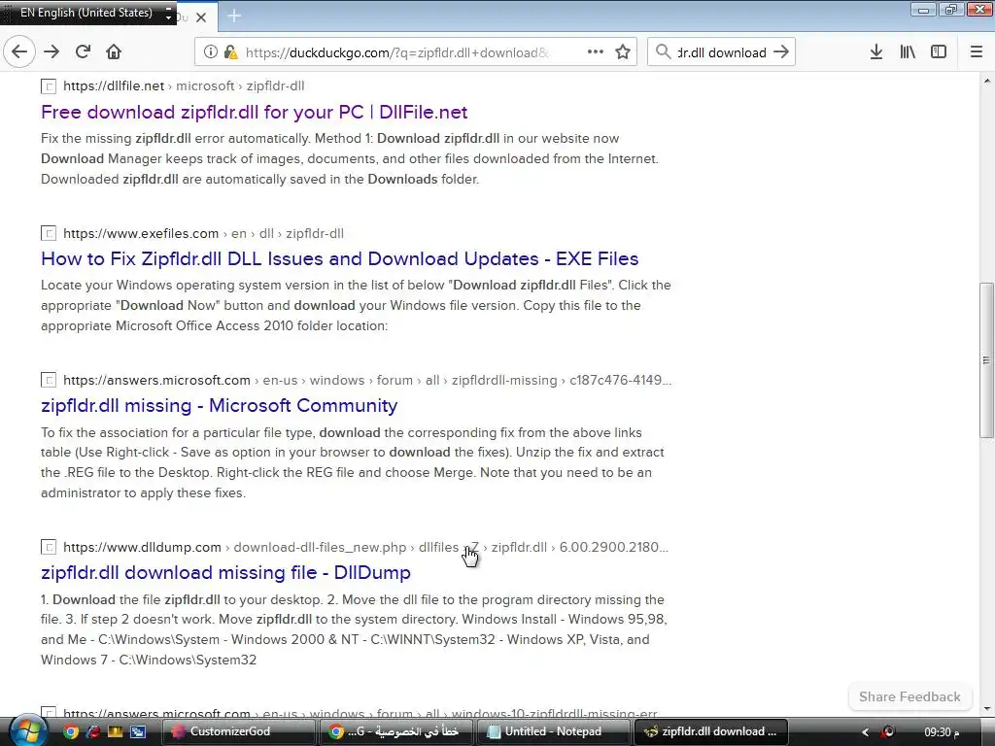
Task: Select EN English (United States) language bar
Action: (x=86, y=12)
